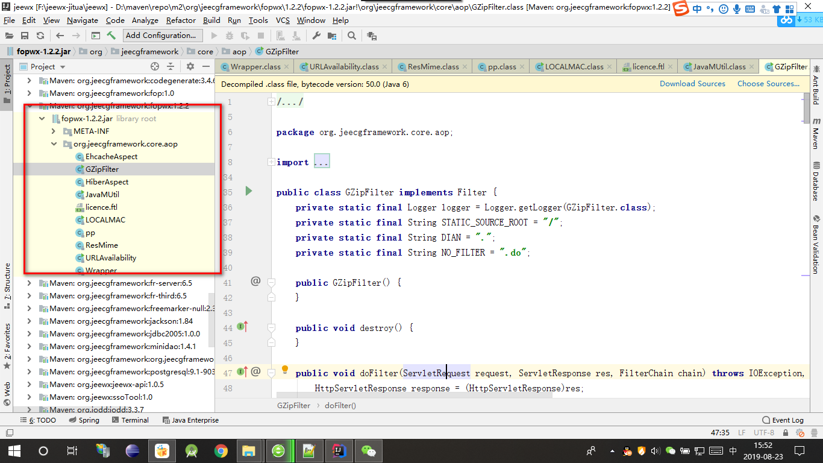823x463 pixels.
Task: Click the Debug bug icon
Action: [x=230, y=36]
